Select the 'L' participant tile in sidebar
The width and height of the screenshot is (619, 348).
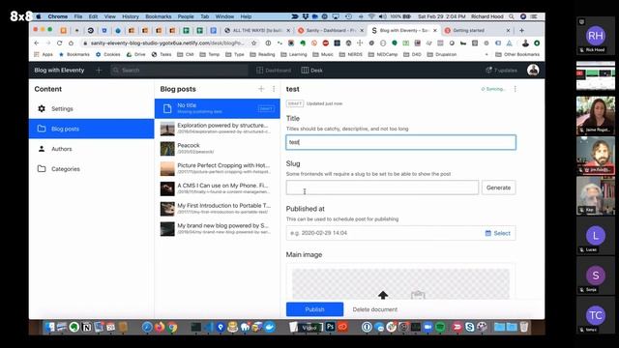pos(596,235)
